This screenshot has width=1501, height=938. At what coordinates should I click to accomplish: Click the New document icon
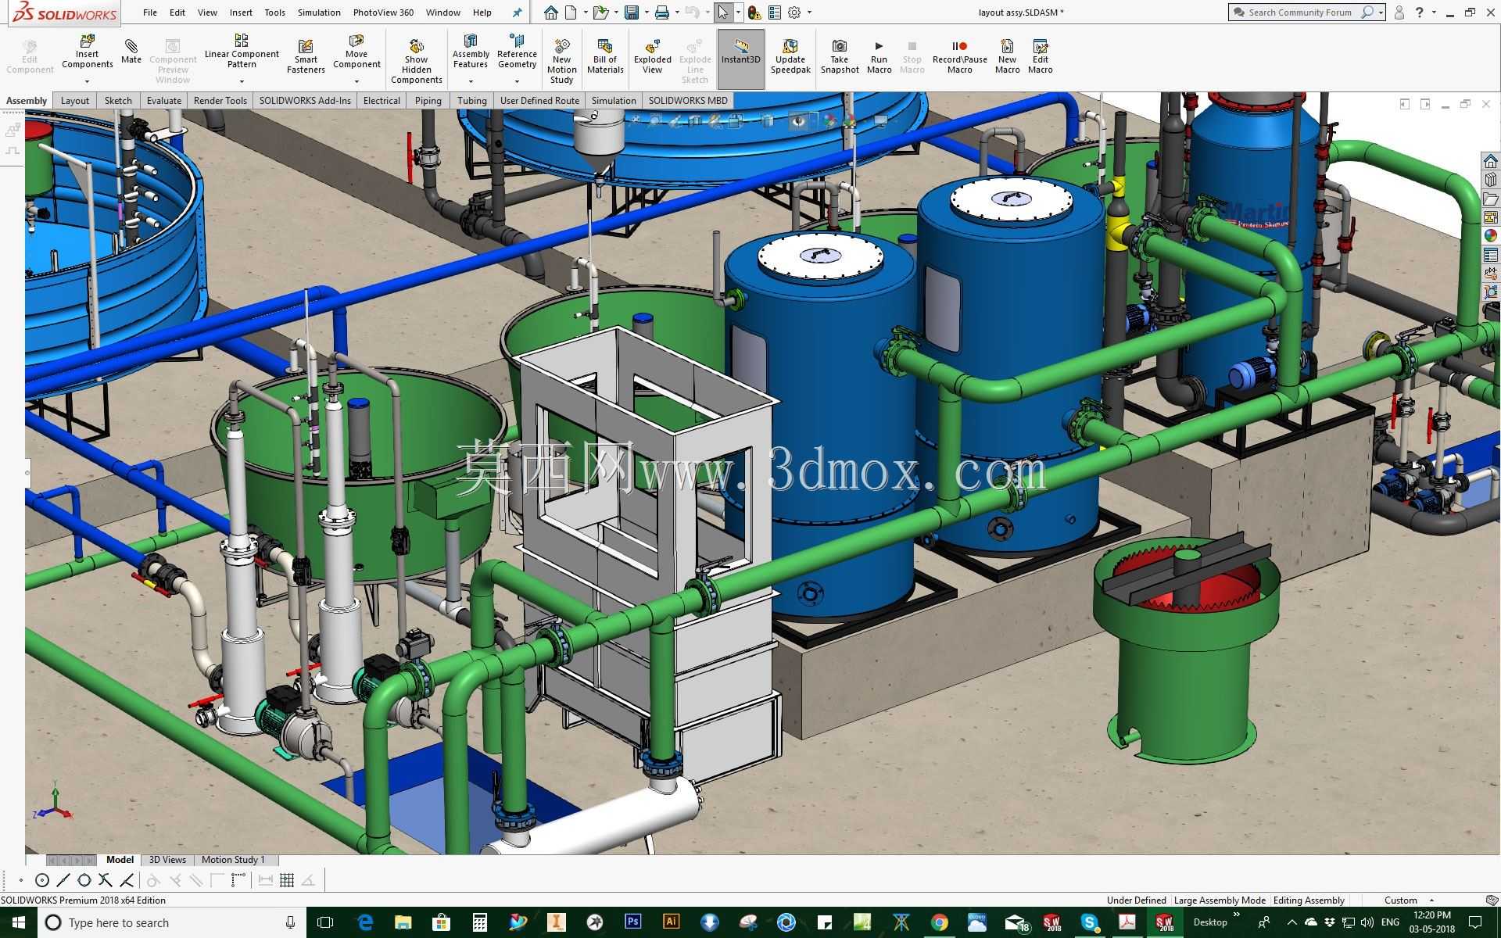[x=571, y=13]
